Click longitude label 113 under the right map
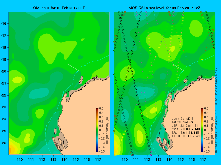This screenshot has height=165, width=221. coord(158,159)
